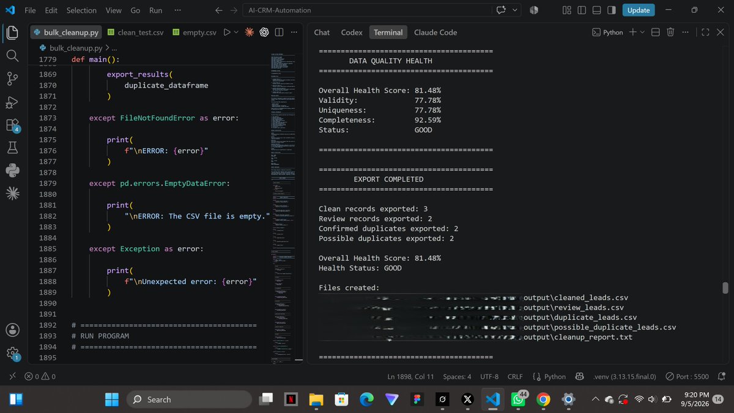
Task: Change indentation via Spaces: 4
Action: tap(457, 376)
